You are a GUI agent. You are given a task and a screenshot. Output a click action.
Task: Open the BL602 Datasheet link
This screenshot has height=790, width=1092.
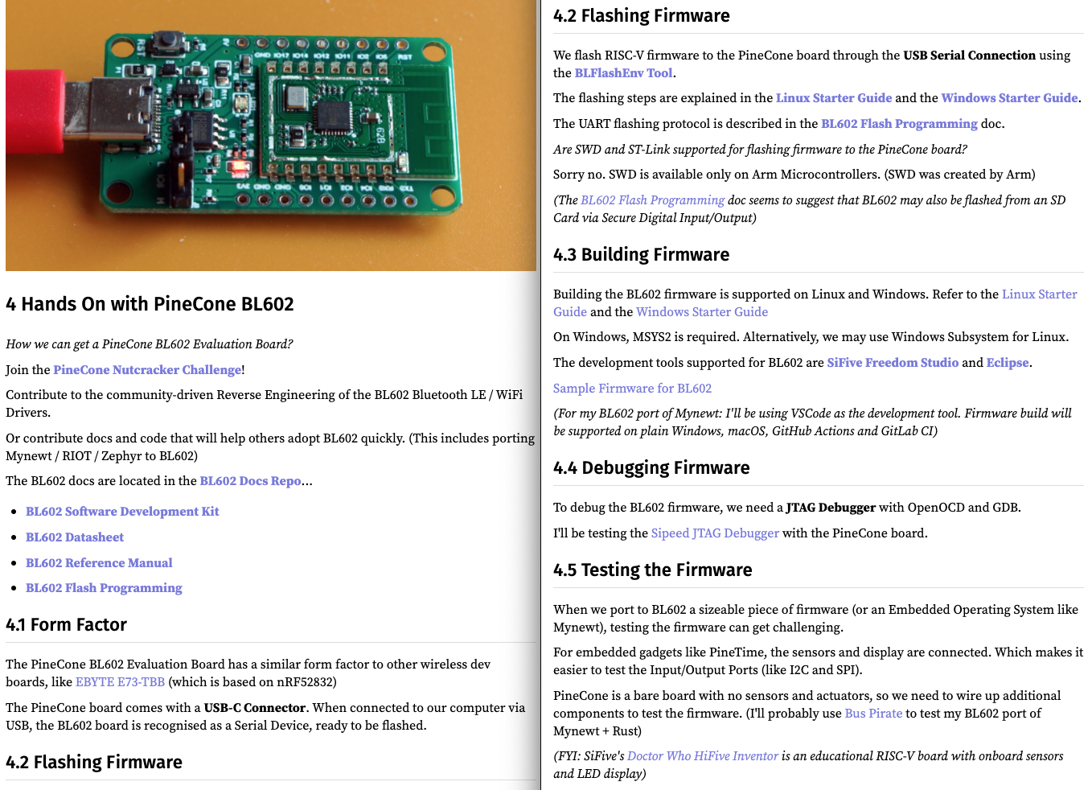[x=75, y=537]
